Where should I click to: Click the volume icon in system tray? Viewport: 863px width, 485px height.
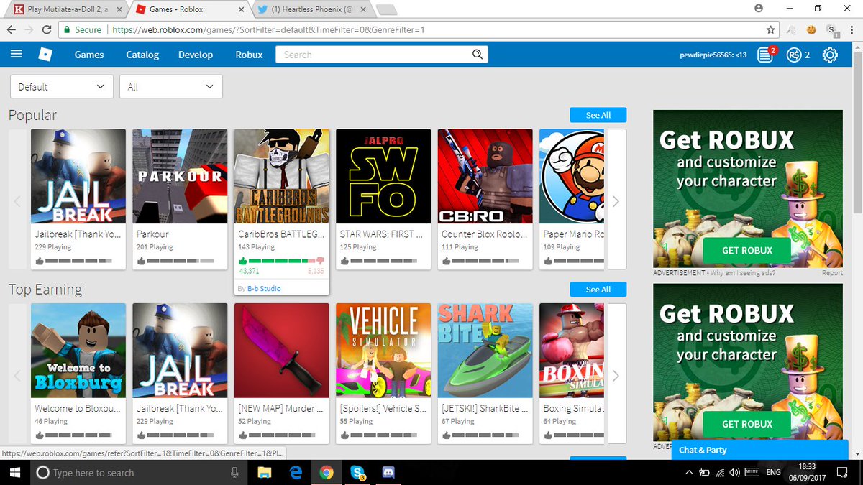(x=734, y=472)
